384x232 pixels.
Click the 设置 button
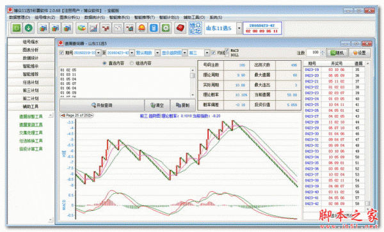point(360,53)
